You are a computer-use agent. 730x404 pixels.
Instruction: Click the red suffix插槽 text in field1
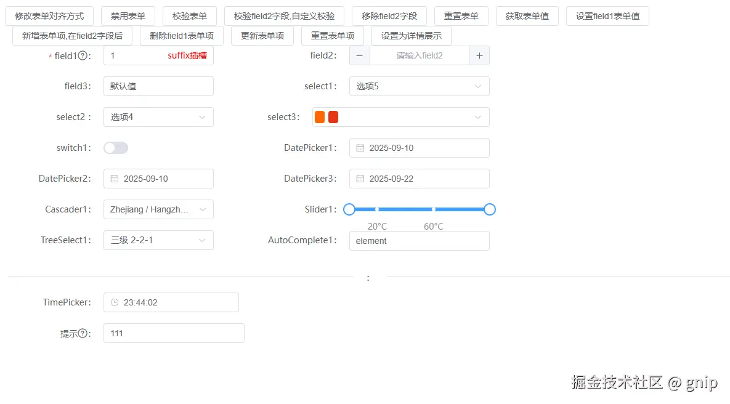[x=187, y=56]
